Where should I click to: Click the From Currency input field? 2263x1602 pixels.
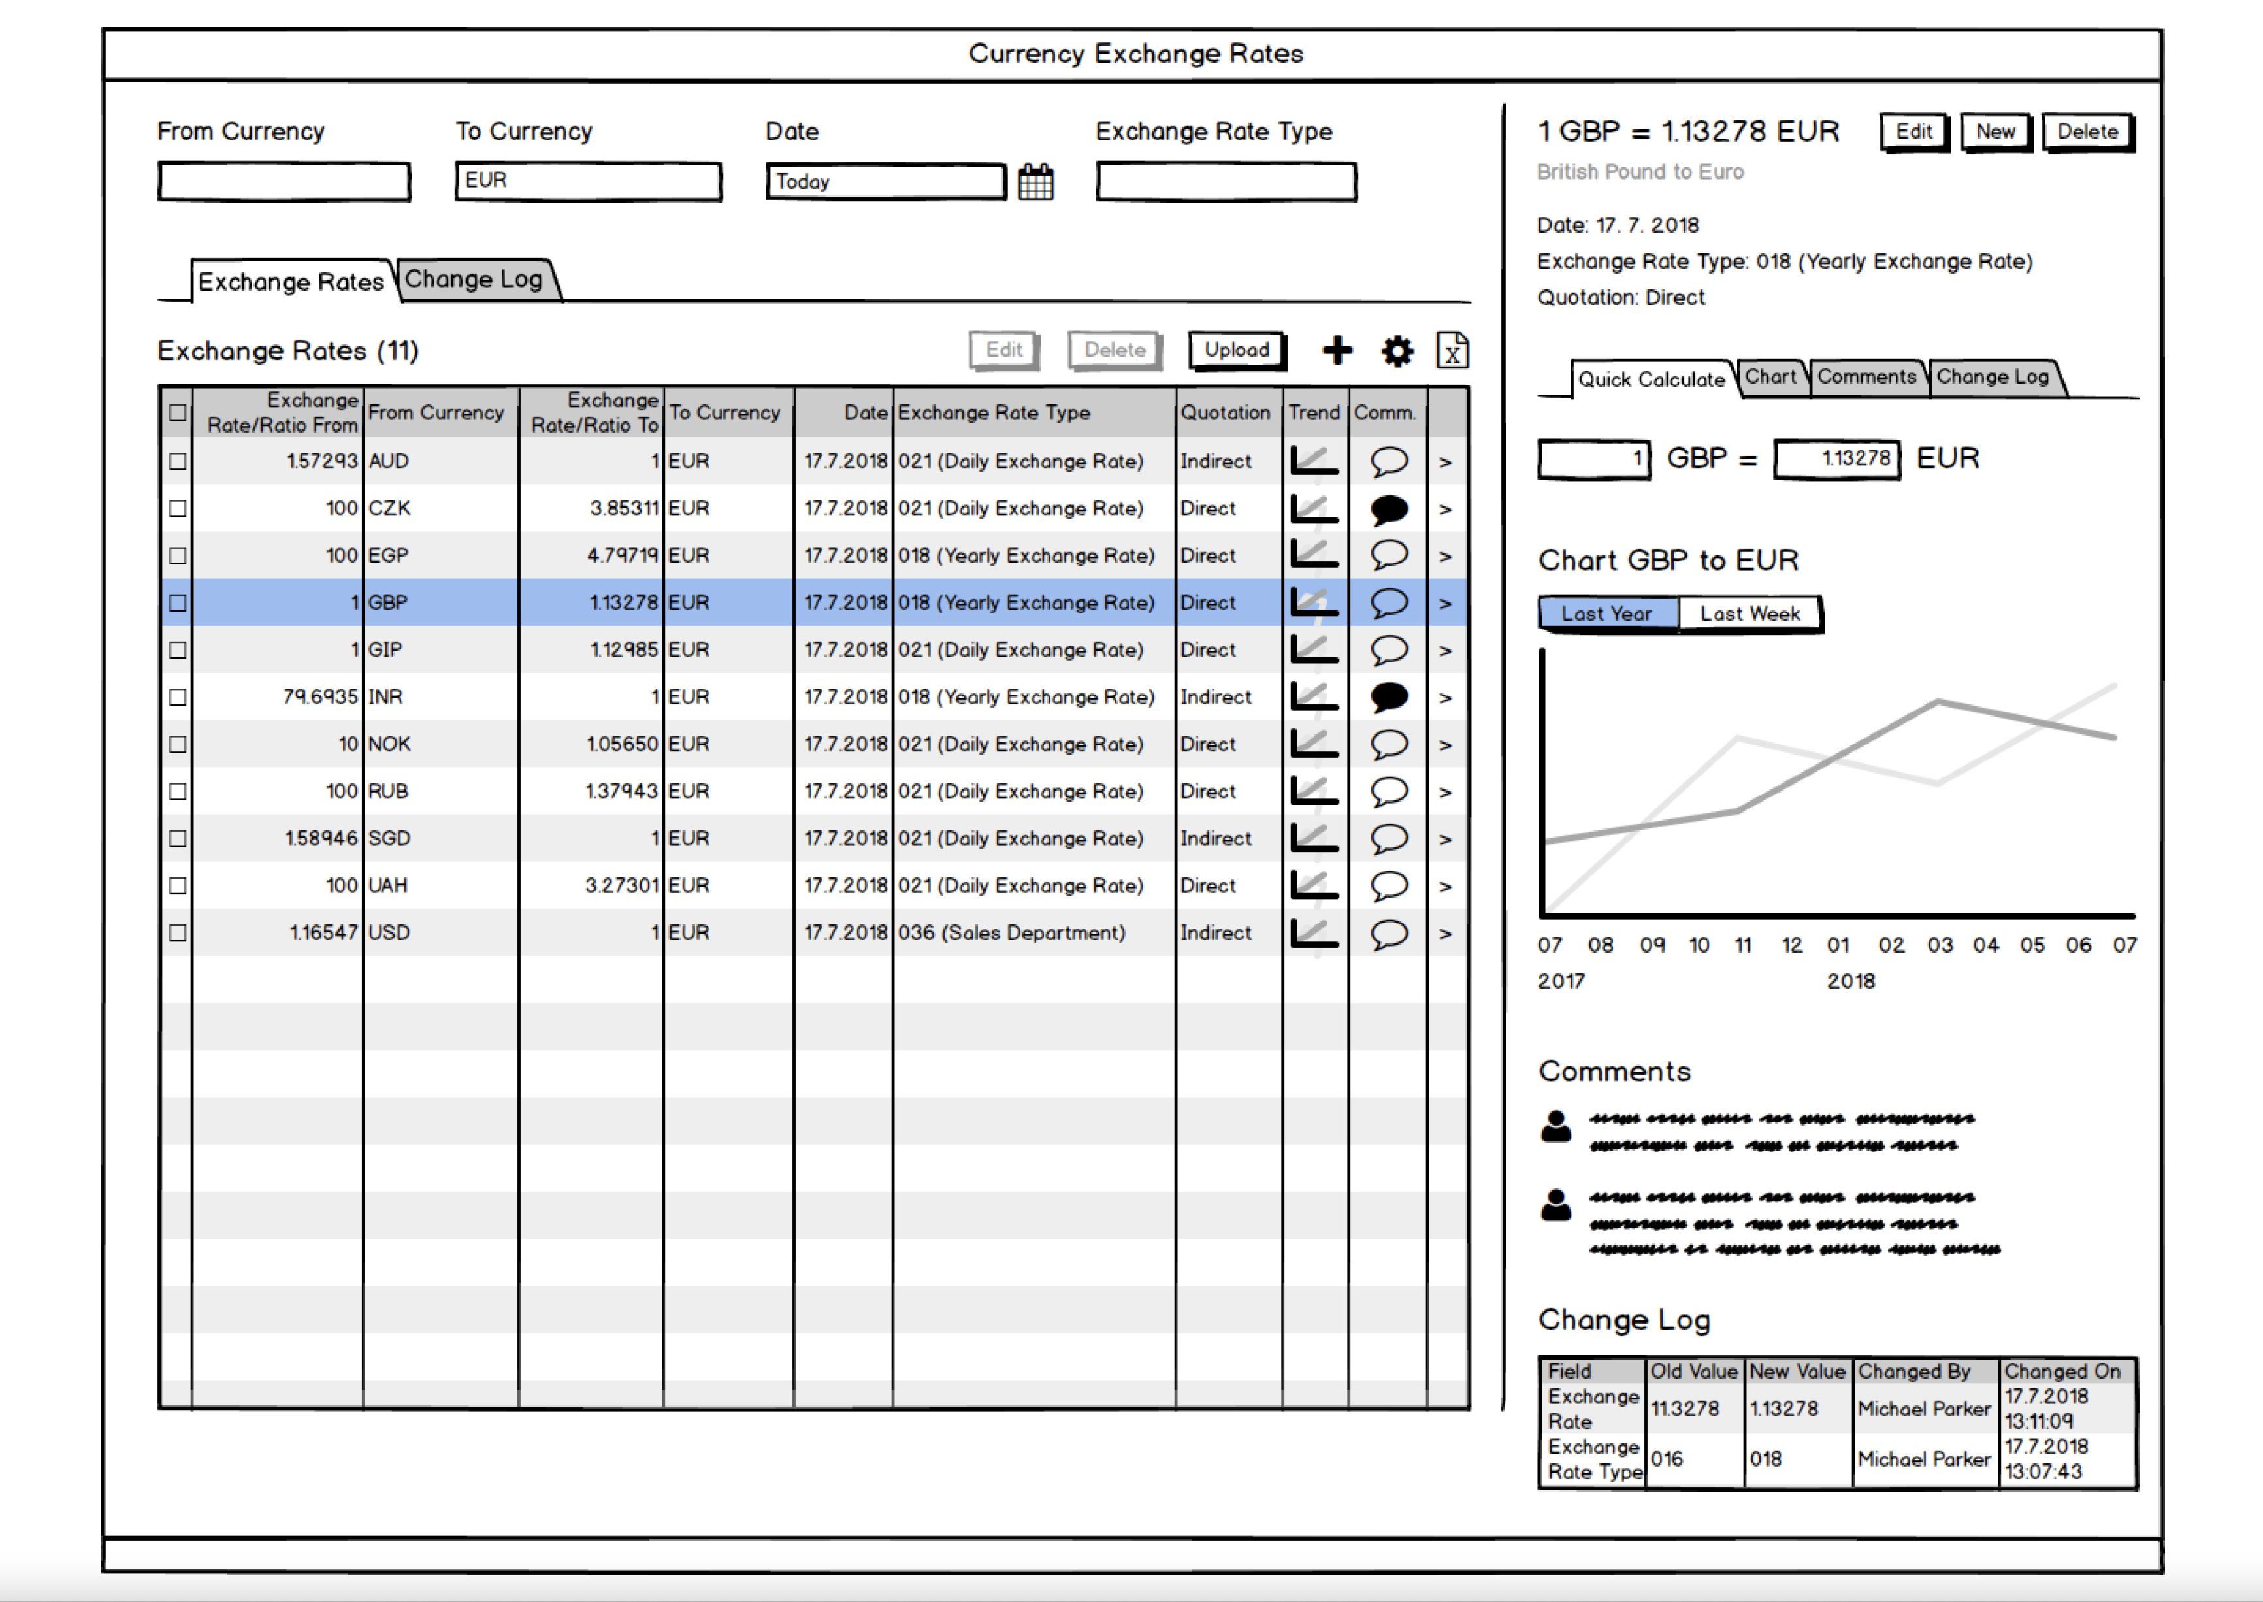click(284, 182)
